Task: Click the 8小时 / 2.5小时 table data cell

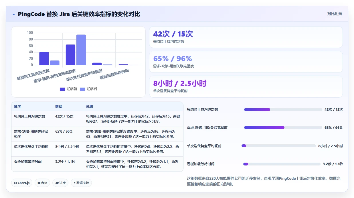Action: coord(67,147)
